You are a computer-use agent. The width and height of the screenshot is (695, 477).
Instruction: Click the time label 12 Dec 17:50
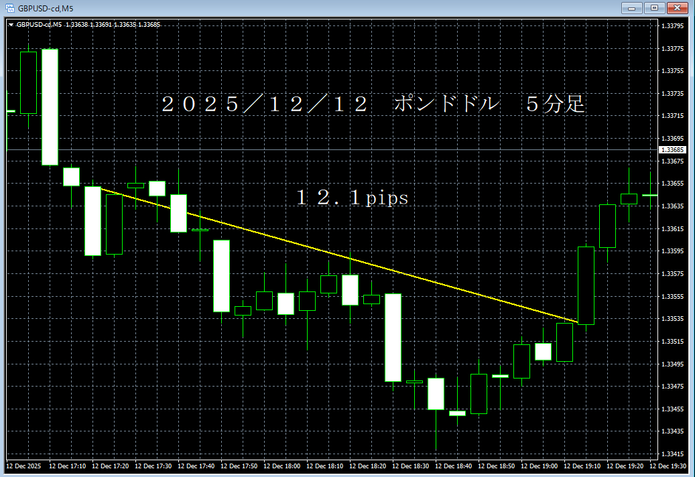click(x=239, y=466)
